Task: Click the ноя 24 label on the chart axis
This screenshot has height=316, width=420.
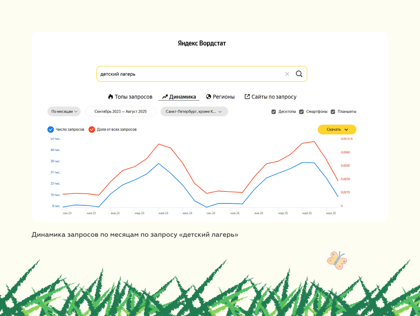Action: coord(235,213)
